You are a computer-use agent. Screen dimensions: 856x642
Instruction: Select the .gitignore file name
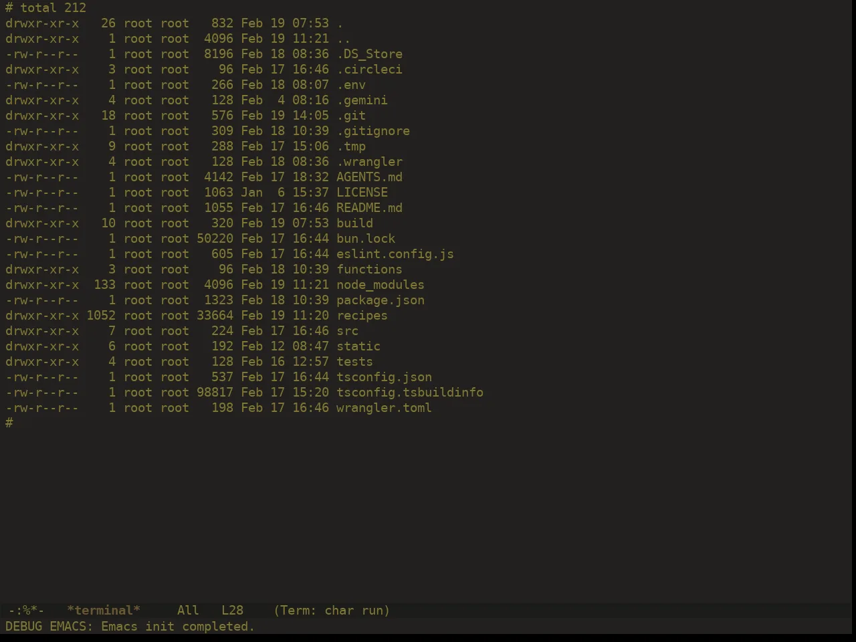pos(373,131)
